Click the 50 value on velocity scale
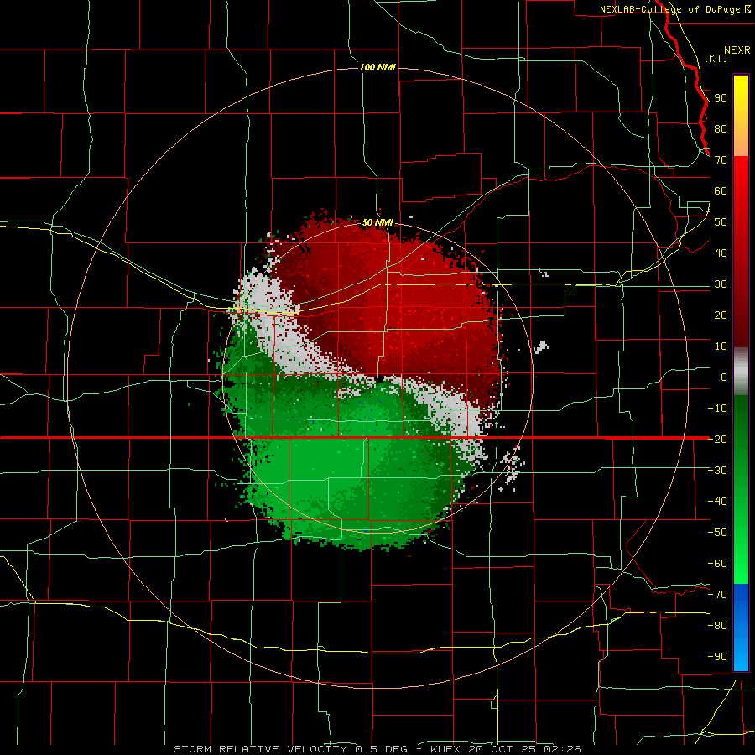The width and height of the screenshot is (755, 755). click(721, 222)
